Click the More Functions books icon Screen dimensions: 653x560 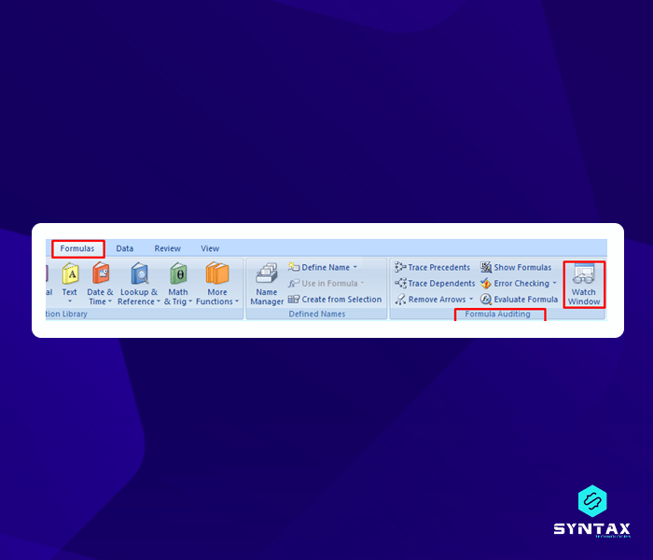[x=217, y=273]
